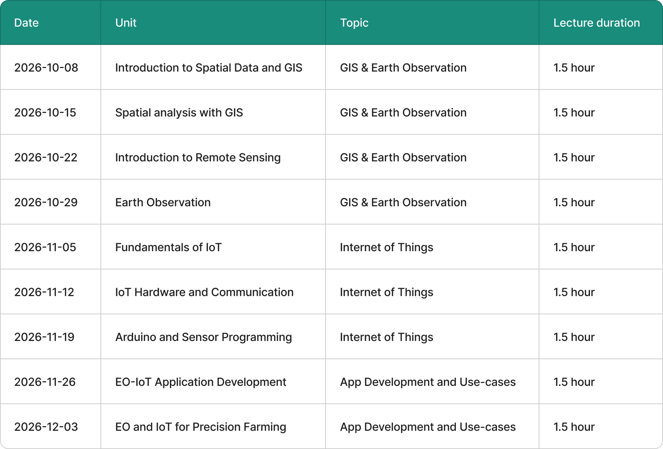Image resolution: width=663 pixels, height=449 pixels.
Task: Select the date 2026-11-19
Action: (44, 337)
